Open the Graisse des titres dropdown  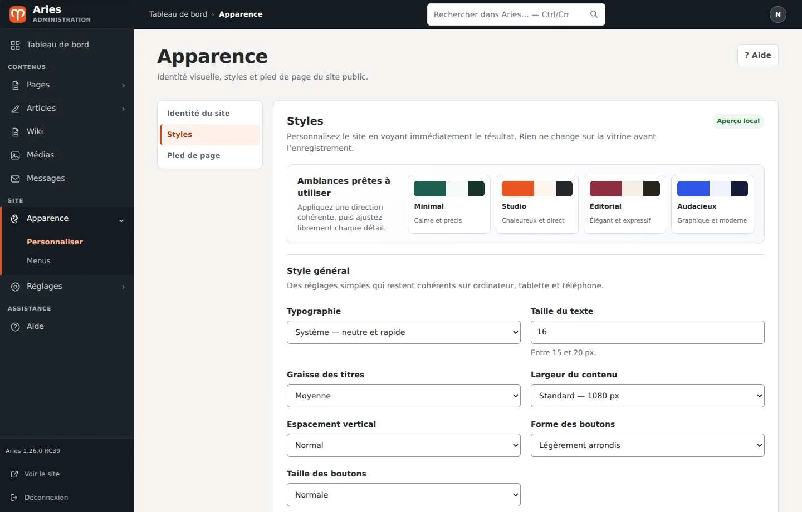click(404, 396)
